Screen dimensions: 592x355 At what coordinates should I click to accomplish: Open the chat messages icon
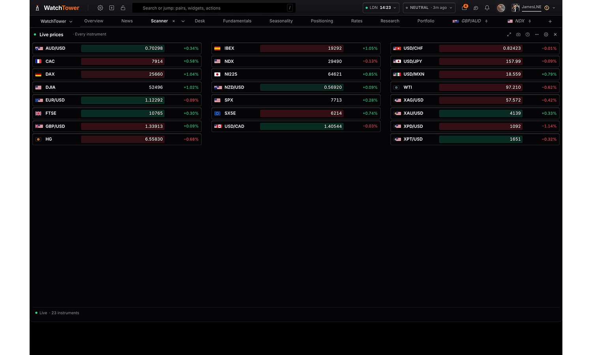pos(476,8)
